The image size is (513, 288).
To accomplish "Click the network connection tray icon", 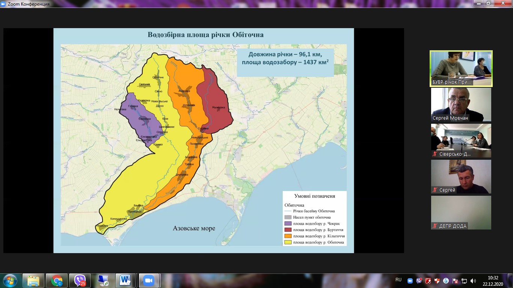I will (464, 281).
